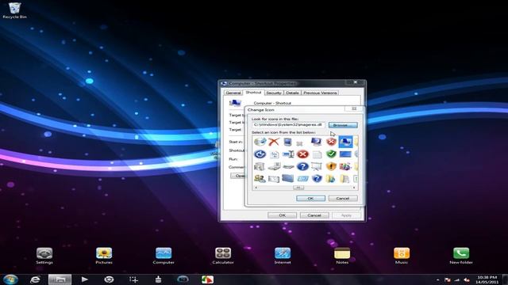This screenshot has width=508, height=285.
Task: Open the media player play taskbar icon
Action: pos(84,279)
